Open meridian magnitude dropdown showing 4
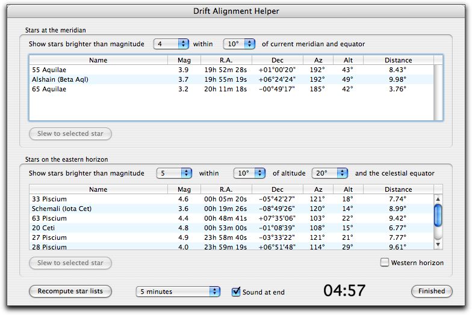Image resolution: width=472 pixels, height=315 pixels. tap(172, 44)
